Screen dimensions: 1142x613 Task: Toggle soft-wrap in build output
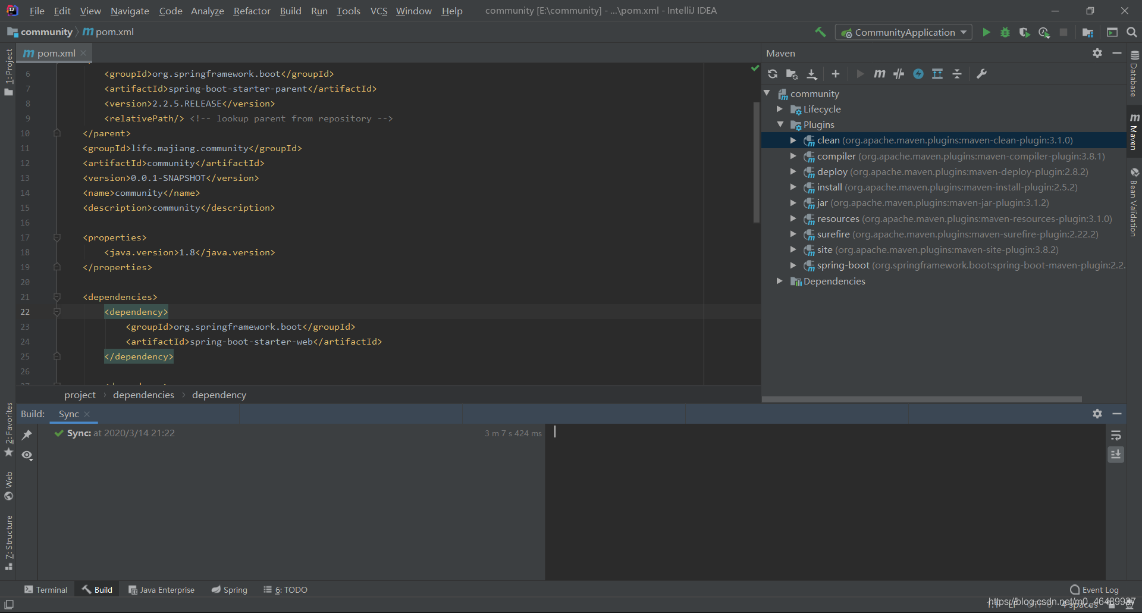point(1116,435)
